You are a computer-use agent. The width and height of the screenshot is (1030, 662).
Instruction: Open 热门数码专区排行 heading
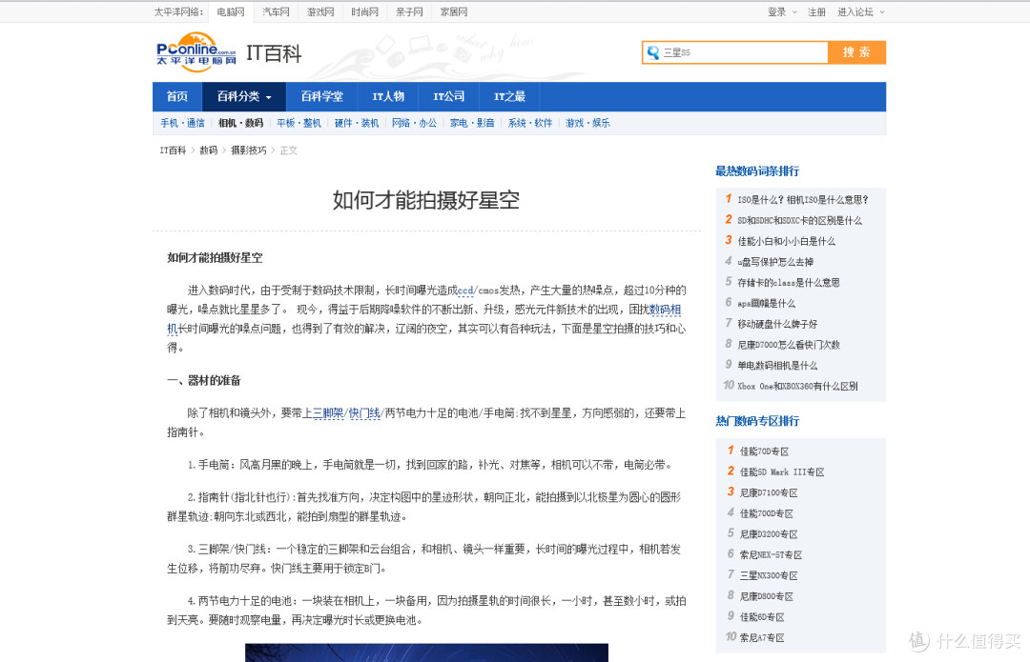757,421
